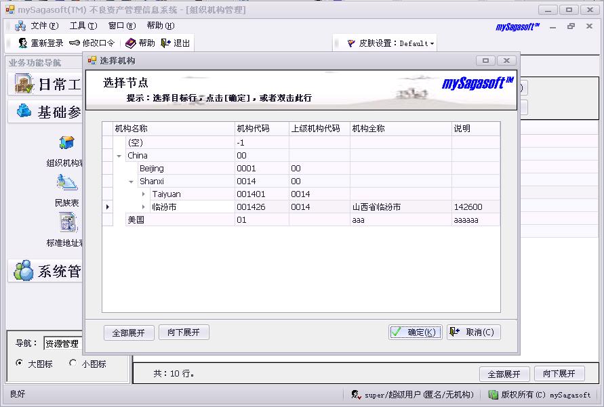Maximize the 选择机构 dialog
This screenshot has width=604, height=407.
[486, 60]
